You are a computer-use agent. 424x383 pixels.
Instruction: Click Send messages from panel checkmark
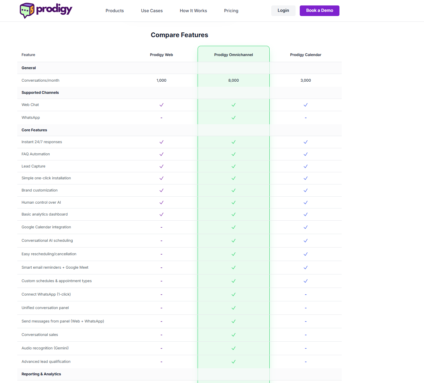click(233, 321)
